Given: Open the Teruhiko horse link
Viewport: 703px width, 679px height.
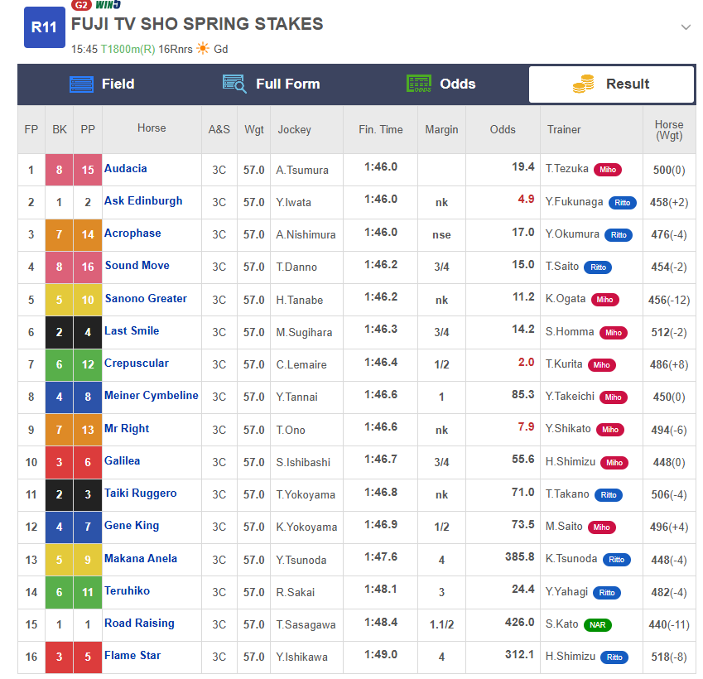Looking at the screenshot, I should coord(128,591).
